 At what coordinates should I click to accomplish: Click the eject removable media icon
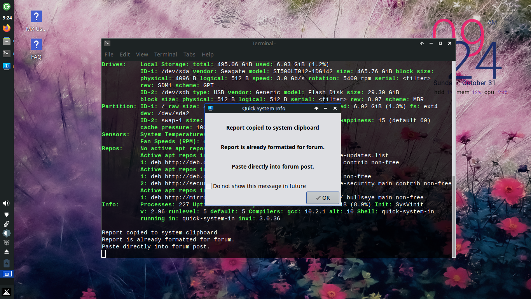[7, 252]
